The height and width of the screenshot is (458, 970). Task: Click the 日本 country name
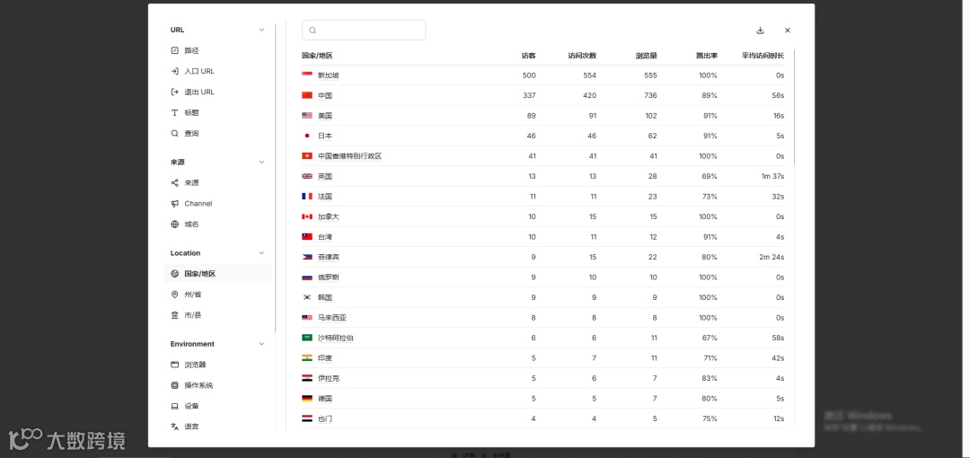325,137
